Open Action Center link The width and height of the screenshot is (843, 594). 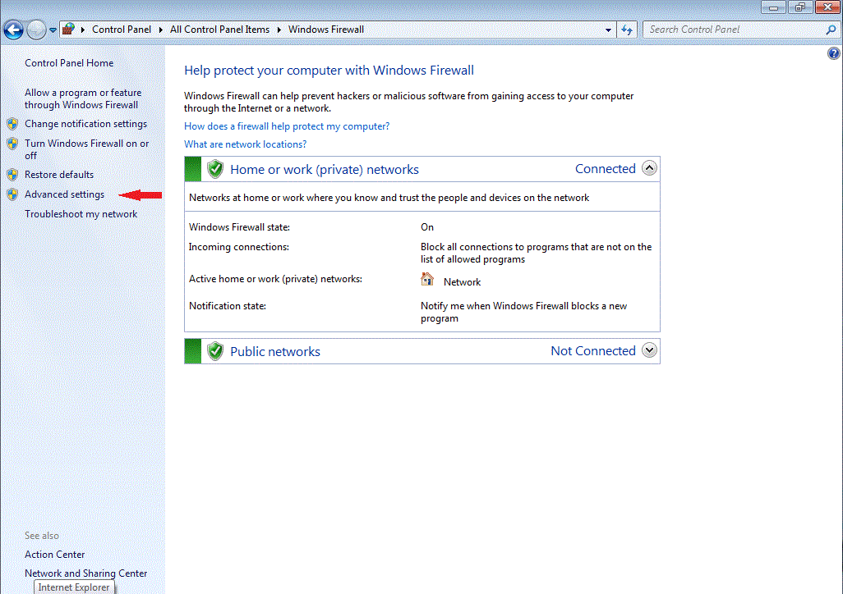[x=54, y=555]
